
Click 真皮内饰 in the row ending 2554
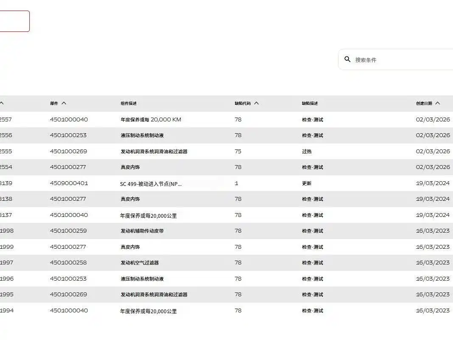click(x=130, y=167)
